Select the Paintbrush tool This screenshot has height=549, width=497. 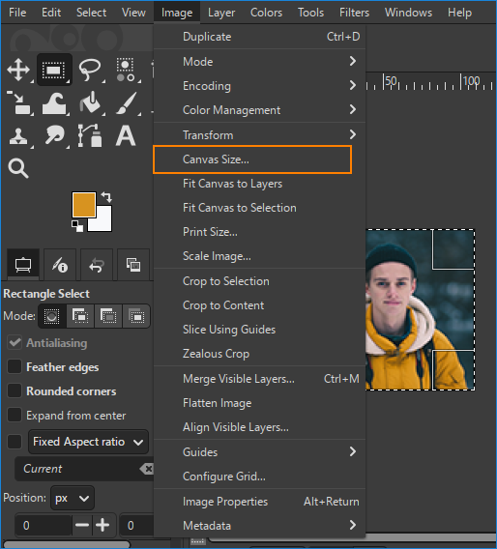126,102
